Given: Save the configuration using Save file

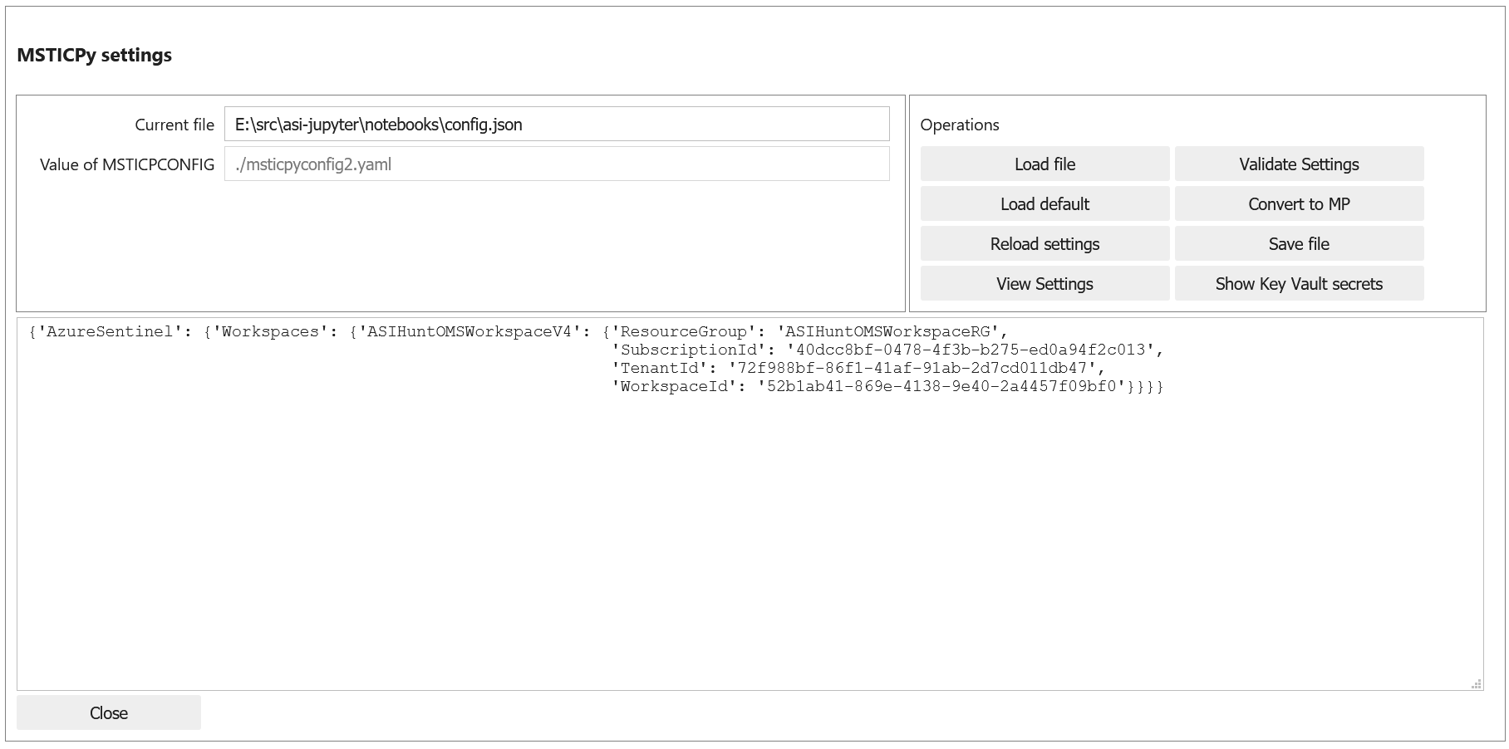Looking at the screenshot, I should [x=1299, y=243].
